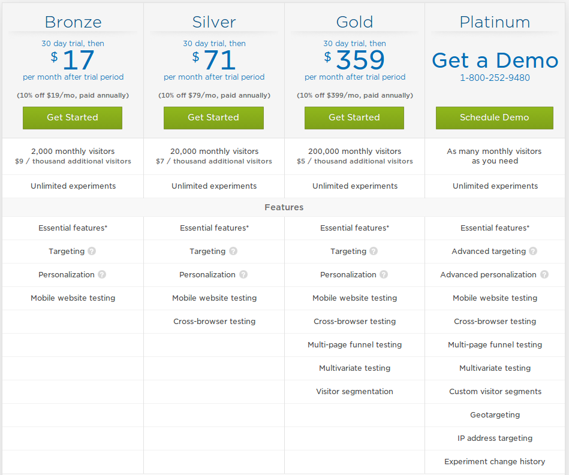Click the Features section header row

point(284,207)
